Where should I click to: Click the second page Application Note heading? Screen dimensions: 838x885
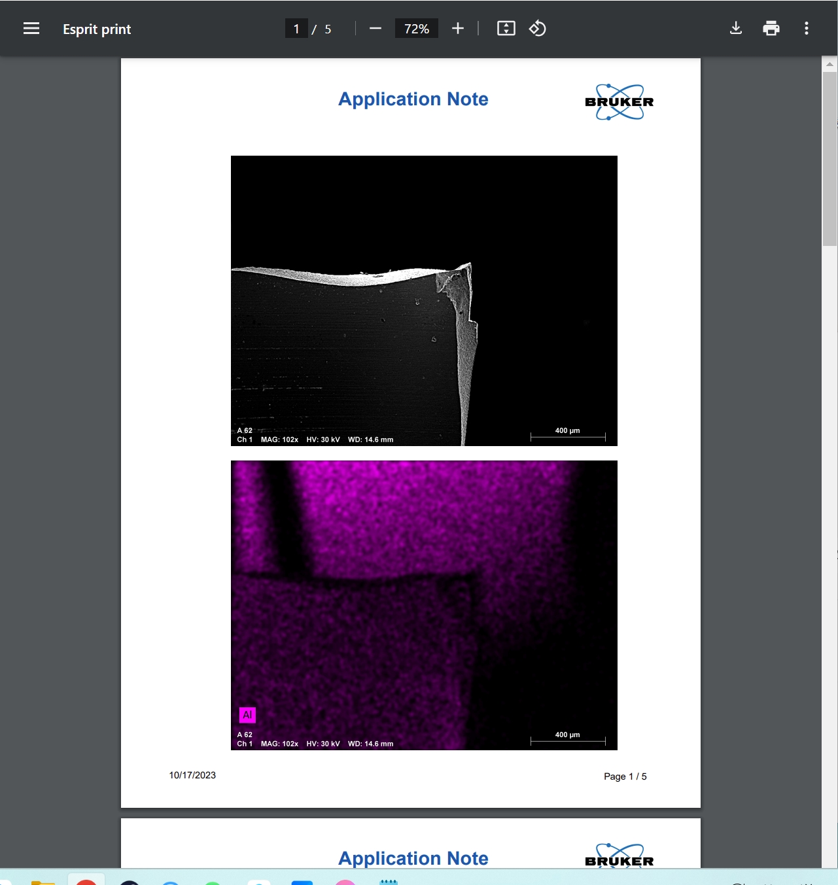point(413,858)
